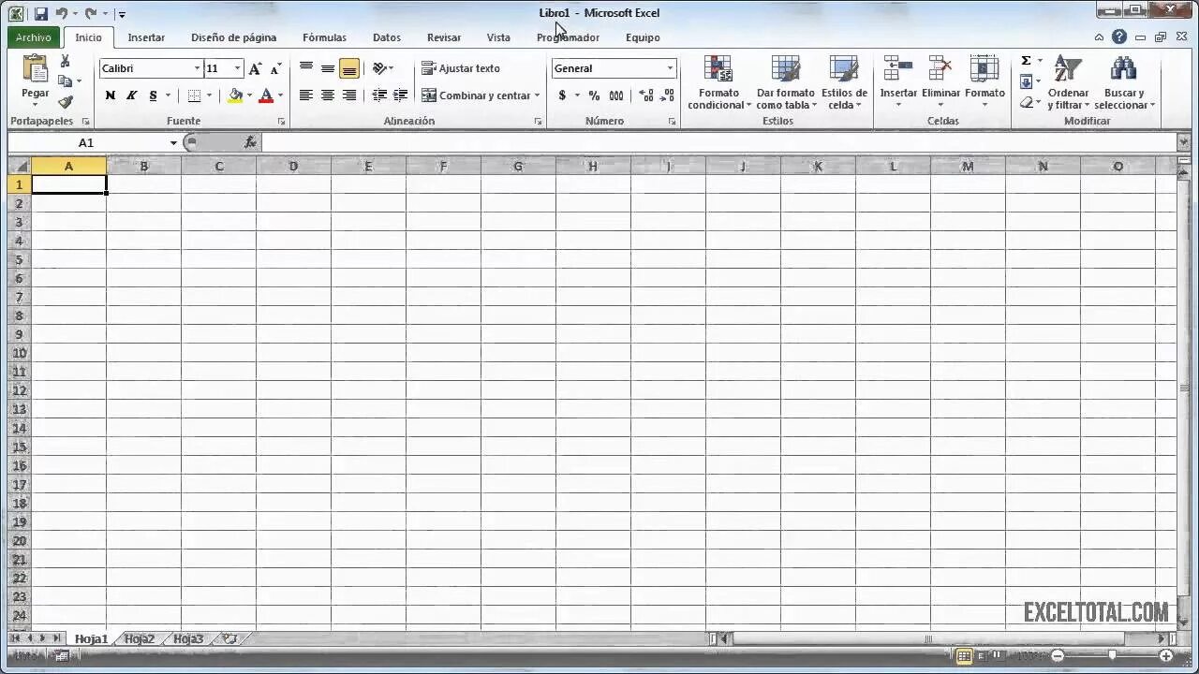Screen dimensions: 1199x674
Task: Cut selection with the scissors icon
Action: (65, 61)
